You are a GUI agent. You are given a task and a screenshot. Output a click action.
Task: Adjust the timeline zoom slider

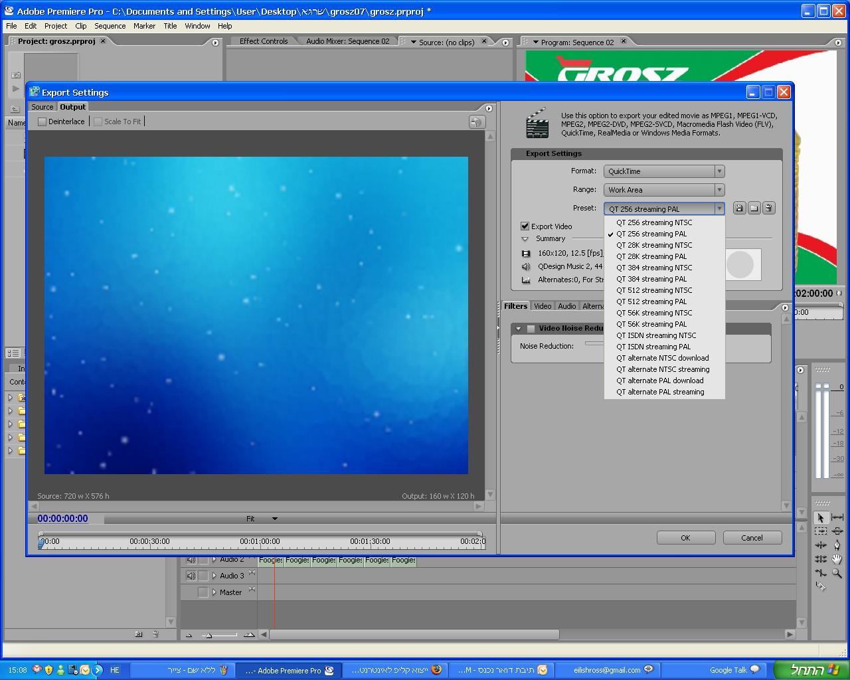click(209, 636)
